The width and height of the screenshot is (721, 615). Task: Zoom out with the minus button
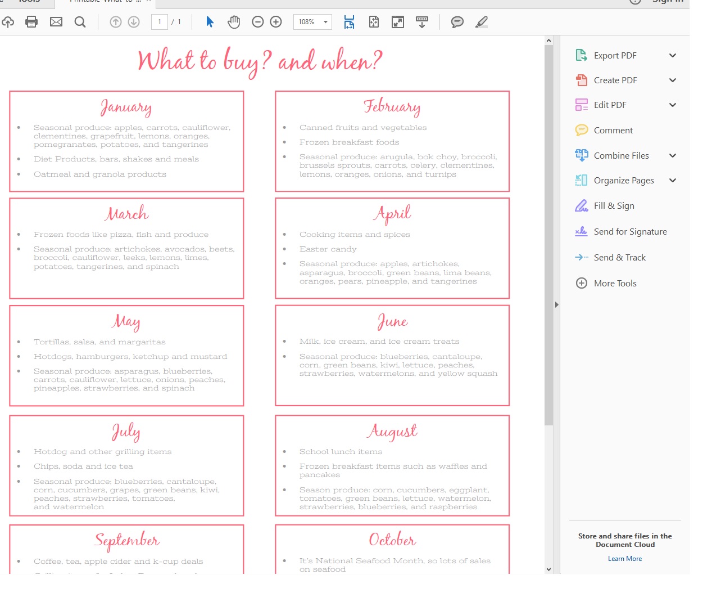pos(258,22)
